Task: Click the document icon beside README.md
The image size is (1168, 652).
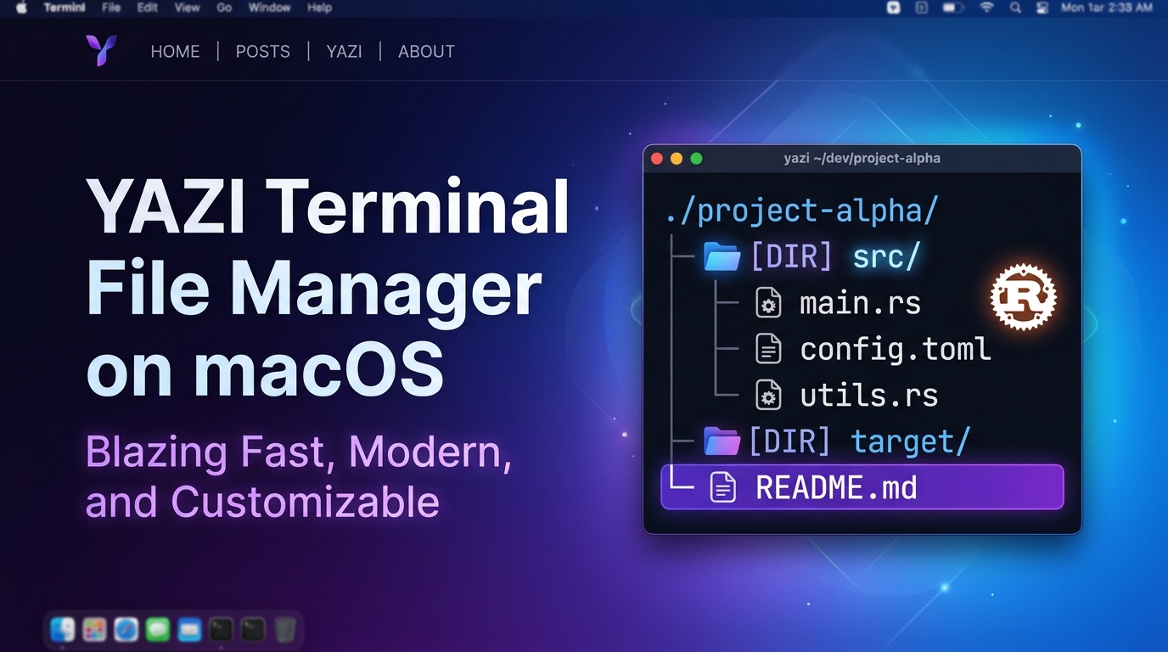Action: pos(722,487)
